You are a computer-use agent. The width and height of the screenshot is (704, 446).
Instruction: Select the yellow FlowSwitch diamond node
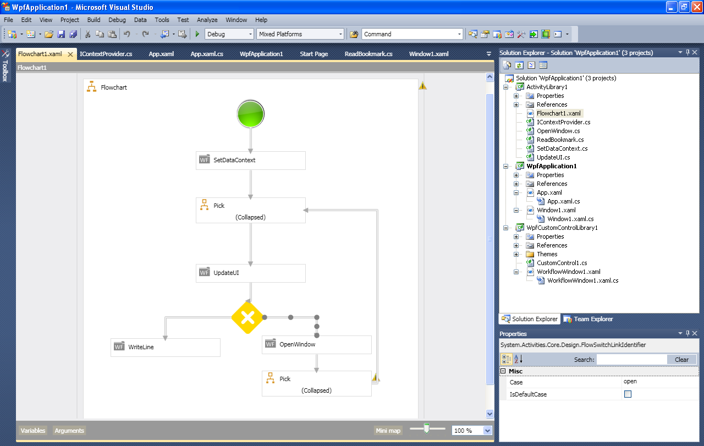pos(248,317)
